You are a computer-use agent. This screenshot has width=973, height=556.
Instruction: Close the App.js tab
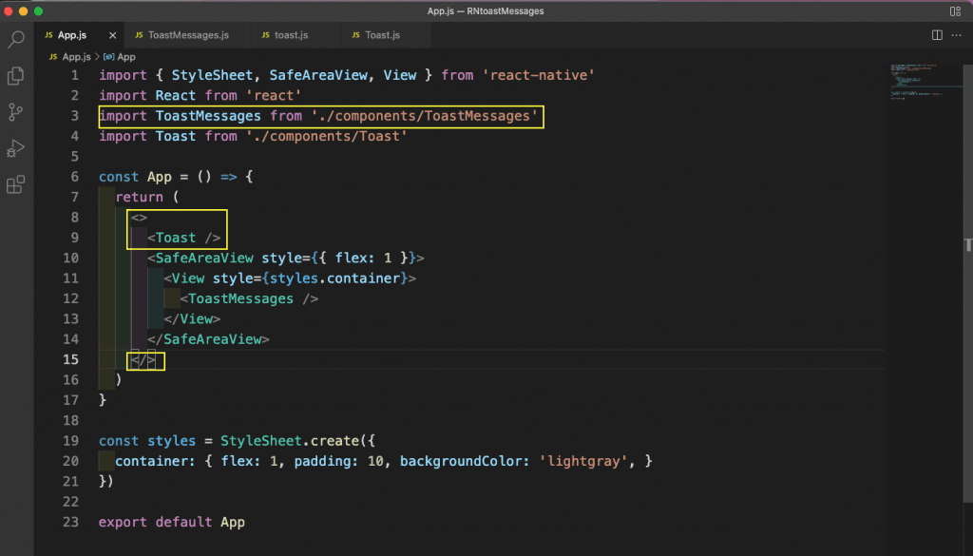click(x=113, y=35)
